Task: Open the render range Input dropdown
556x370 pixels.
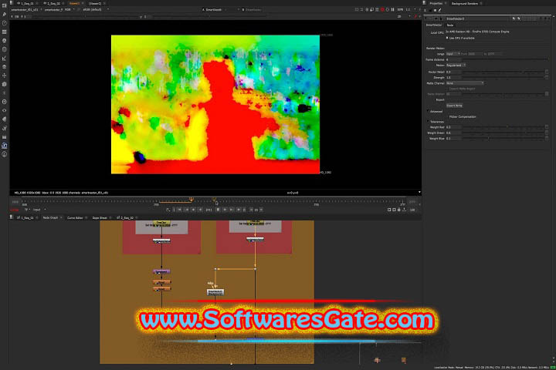Action: click(x=453, y=54)
